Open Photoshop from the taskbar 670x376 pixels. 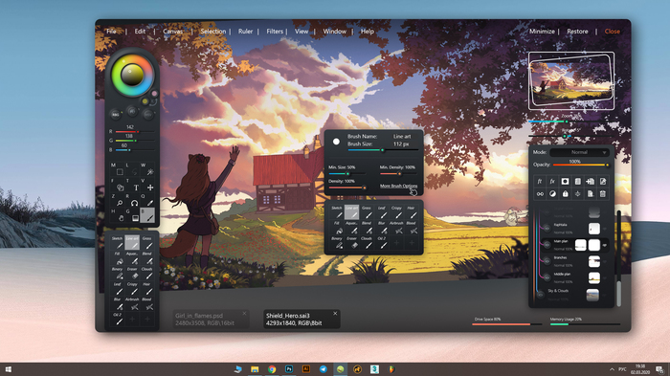(289, 369)
